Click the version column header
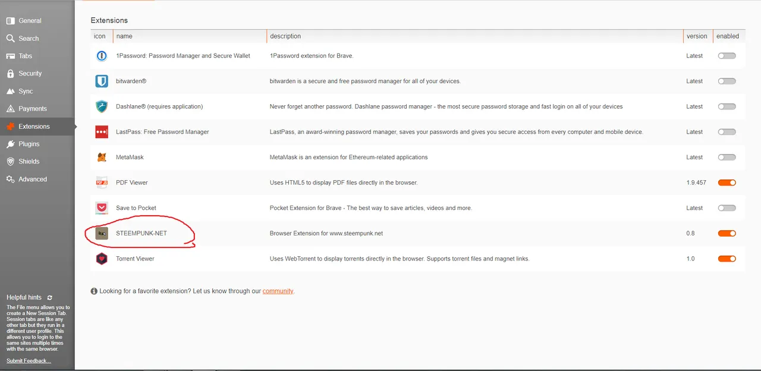The height and width of the screenshot is (371, 761). 697,36
